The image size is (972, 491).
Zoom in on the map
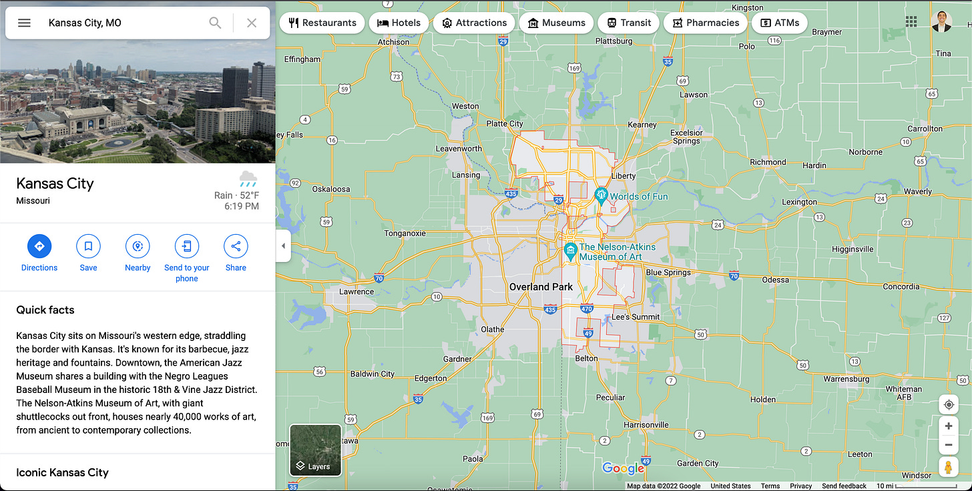click(x=948, y=426)
